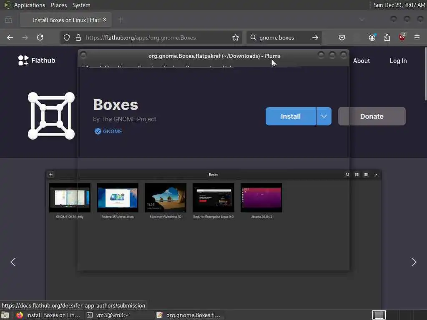427x320 pixels.
Task: Click the Boxes app title heading
Action: point(116,105)
